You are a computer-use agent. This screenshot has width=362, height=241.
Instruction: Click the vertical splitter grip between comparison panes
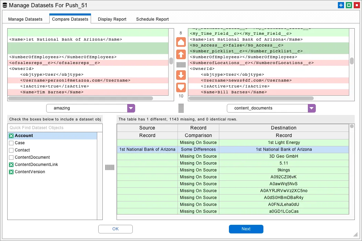pyautogui.click(x=181, y=65)
